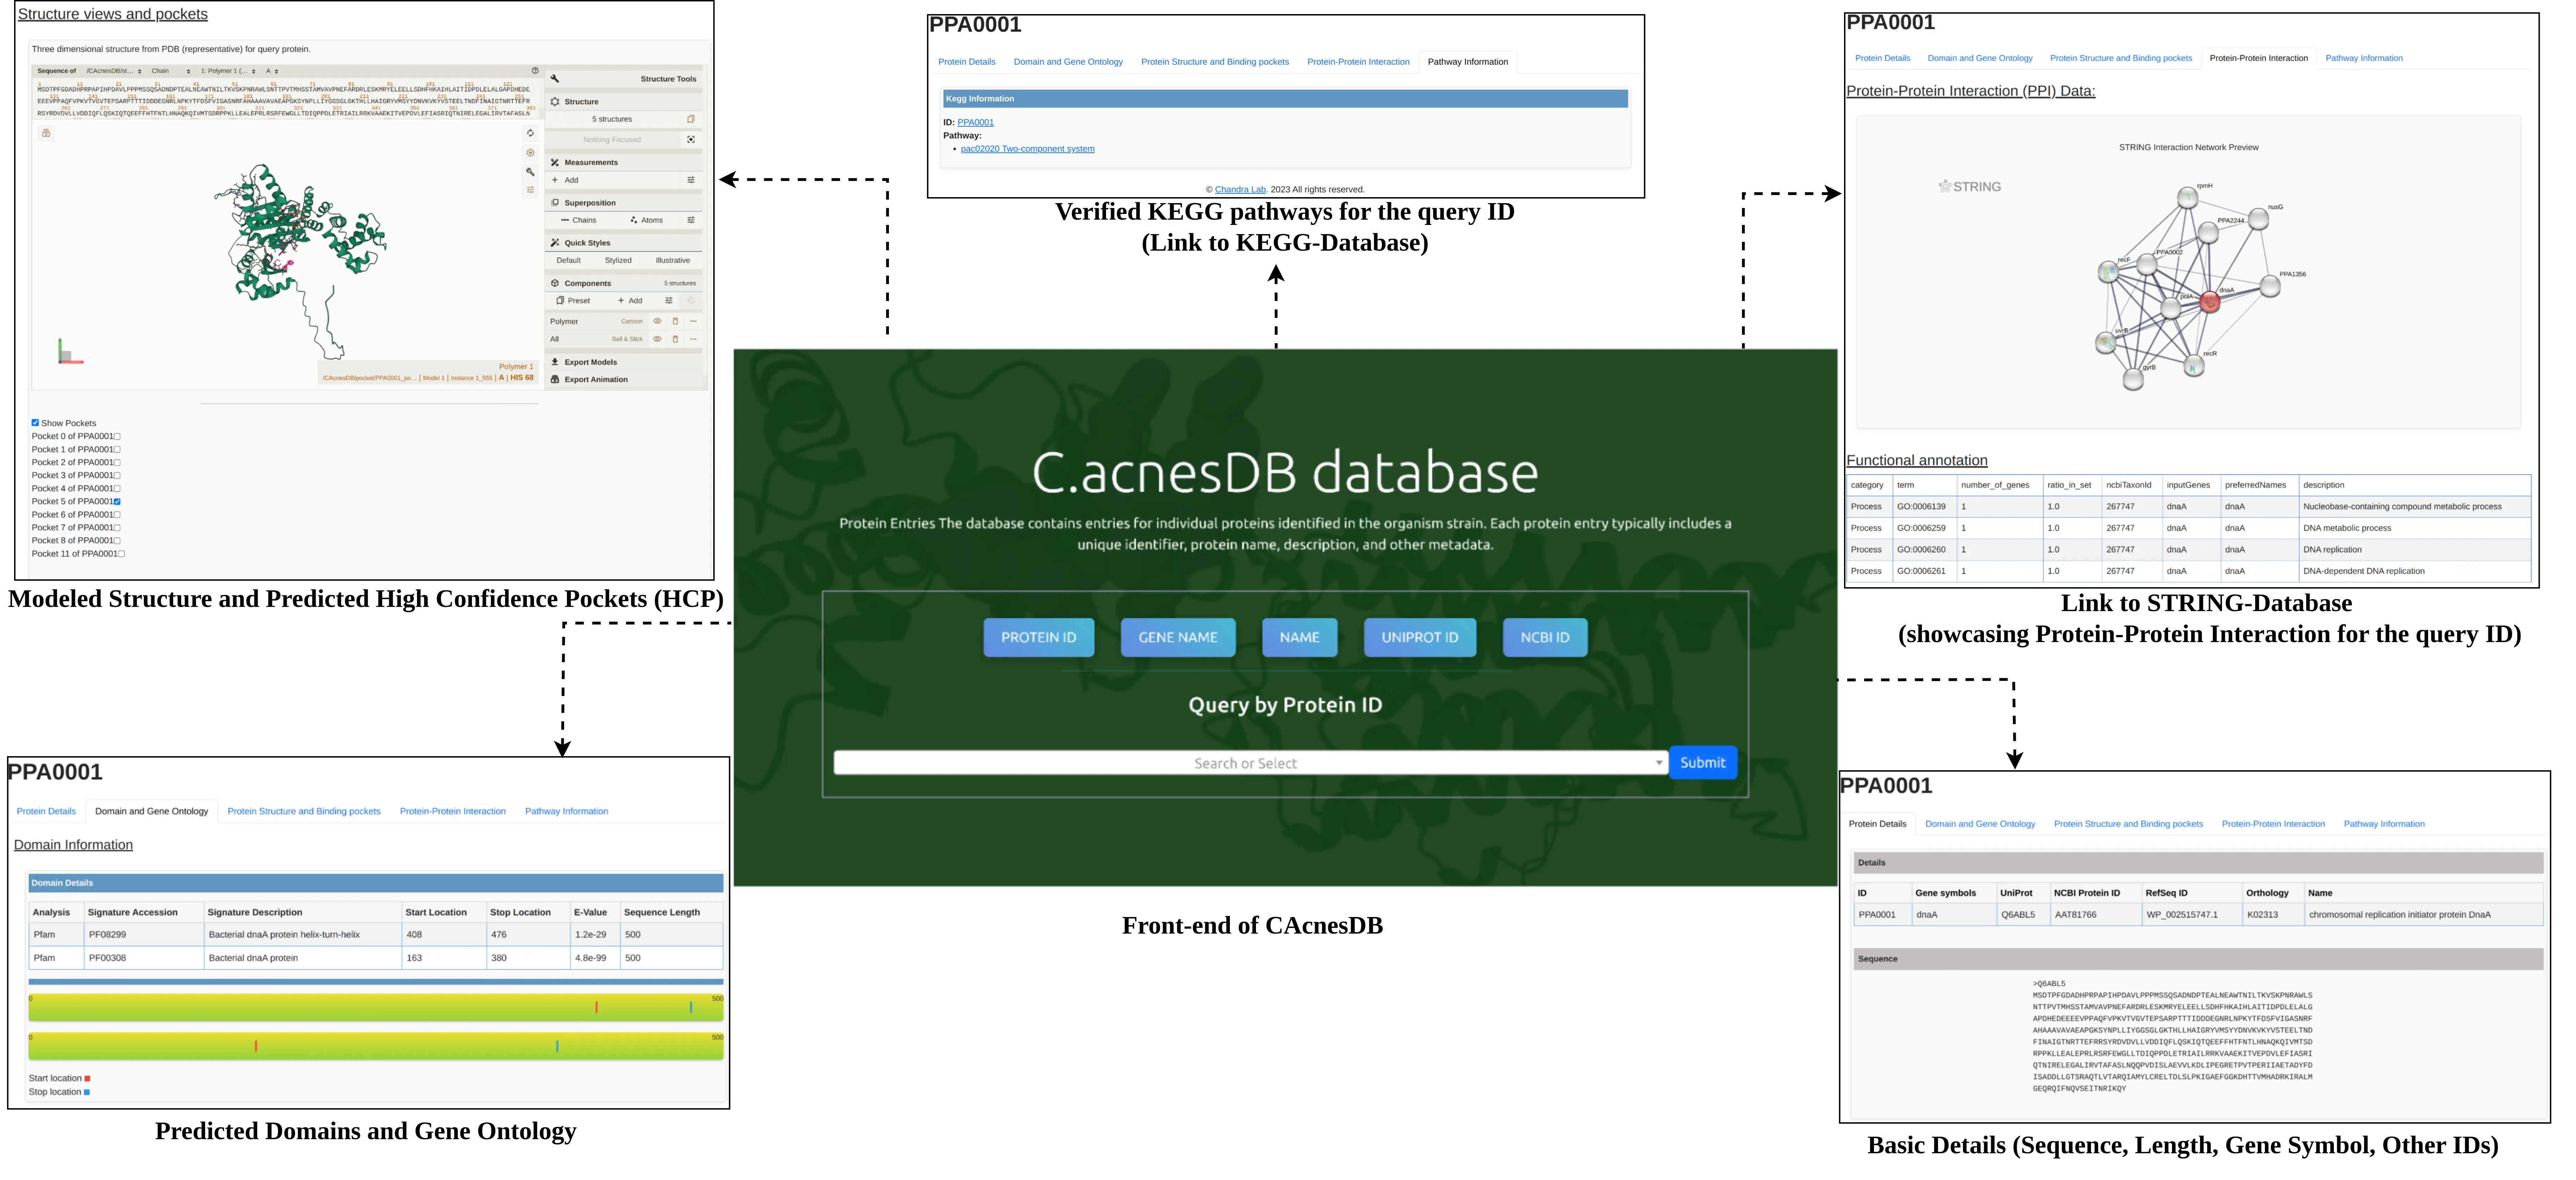
Task: Expand the Export Models section
Action: coord(590,362)
